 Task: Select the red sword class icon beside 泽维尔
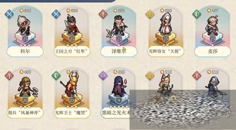(103, 14)
